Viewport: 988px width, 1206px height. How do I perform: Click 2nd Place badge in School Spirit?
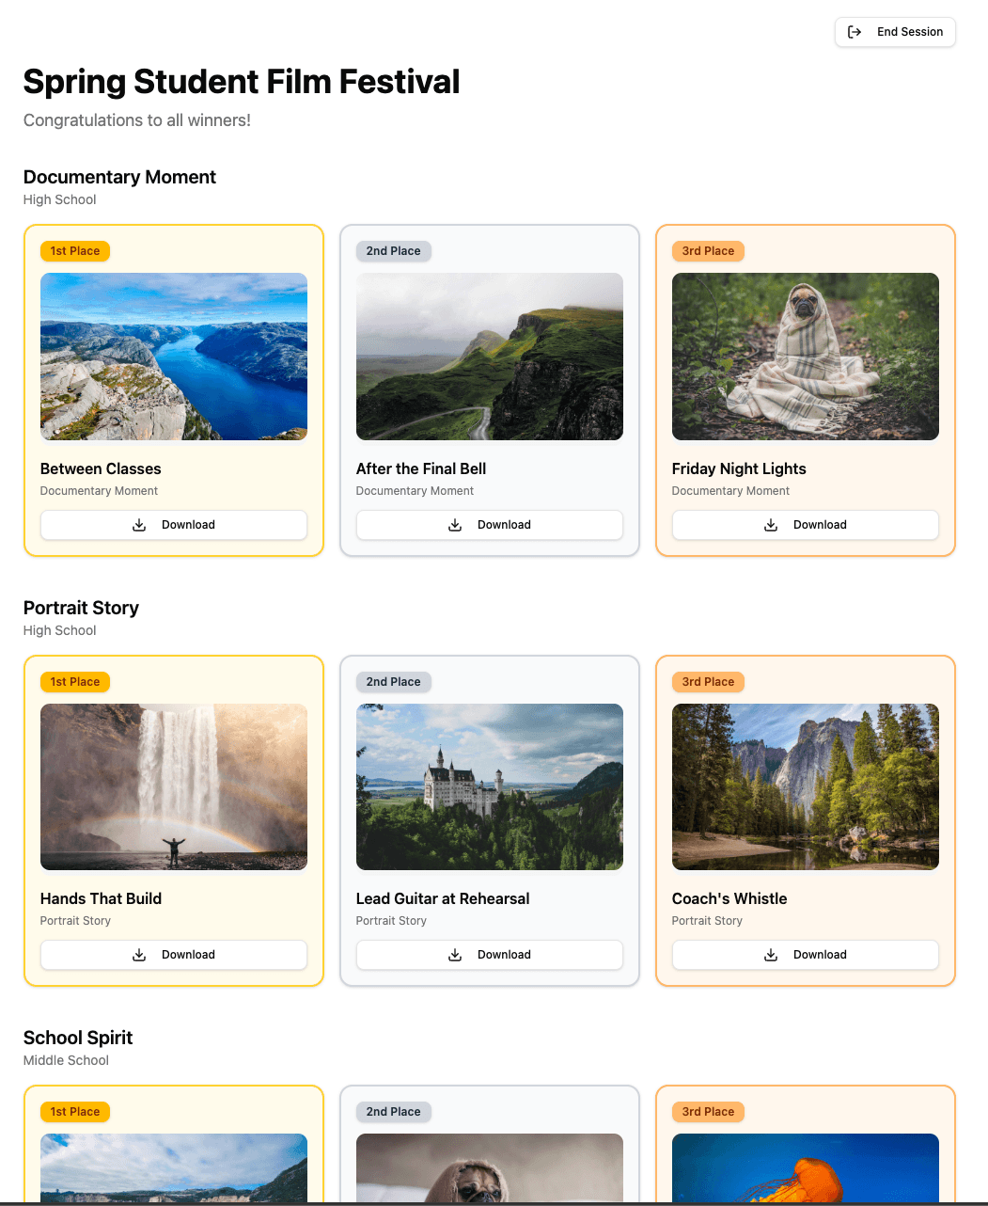(393, 1112)
